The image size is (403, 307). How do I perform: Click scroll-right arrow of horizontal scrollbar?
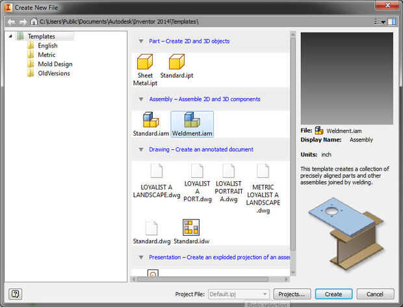[x=286, y=279]
